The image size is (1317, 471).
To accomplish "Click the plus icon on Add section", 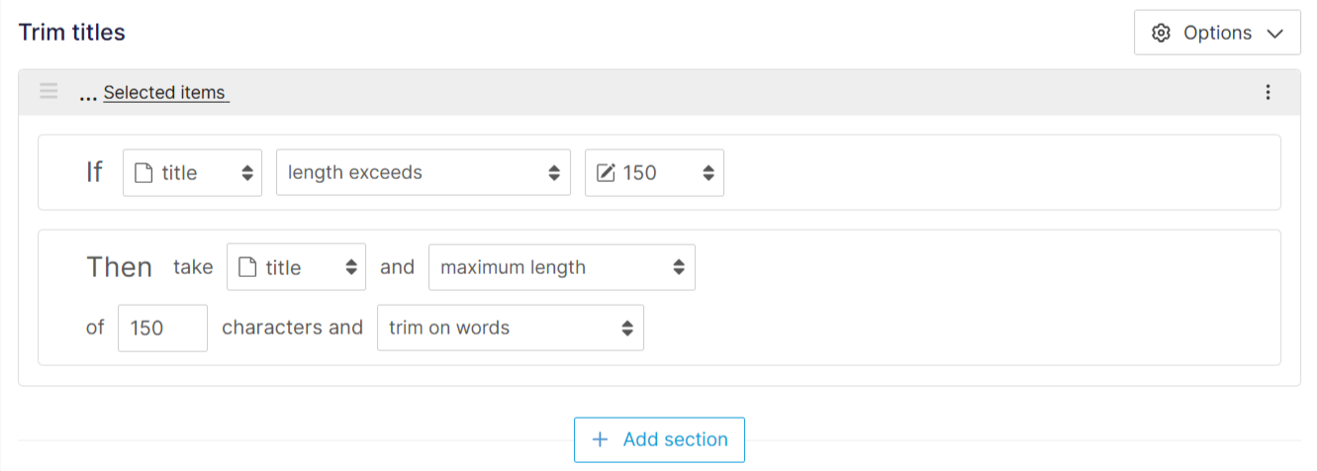I will 600,440.
